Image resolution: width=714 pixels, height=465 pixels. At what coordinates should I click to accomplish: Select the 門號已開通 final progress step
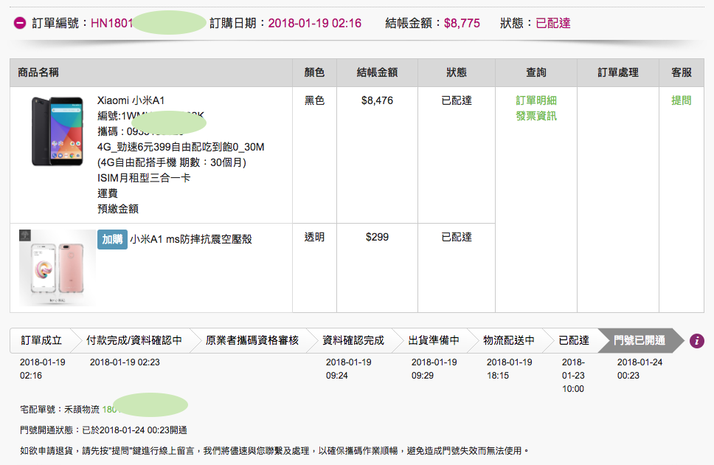[639, 340]
